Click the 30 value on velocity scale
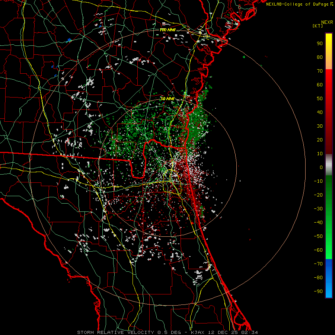The width and height of the screenshot is (335, 335). pos(320,126)
